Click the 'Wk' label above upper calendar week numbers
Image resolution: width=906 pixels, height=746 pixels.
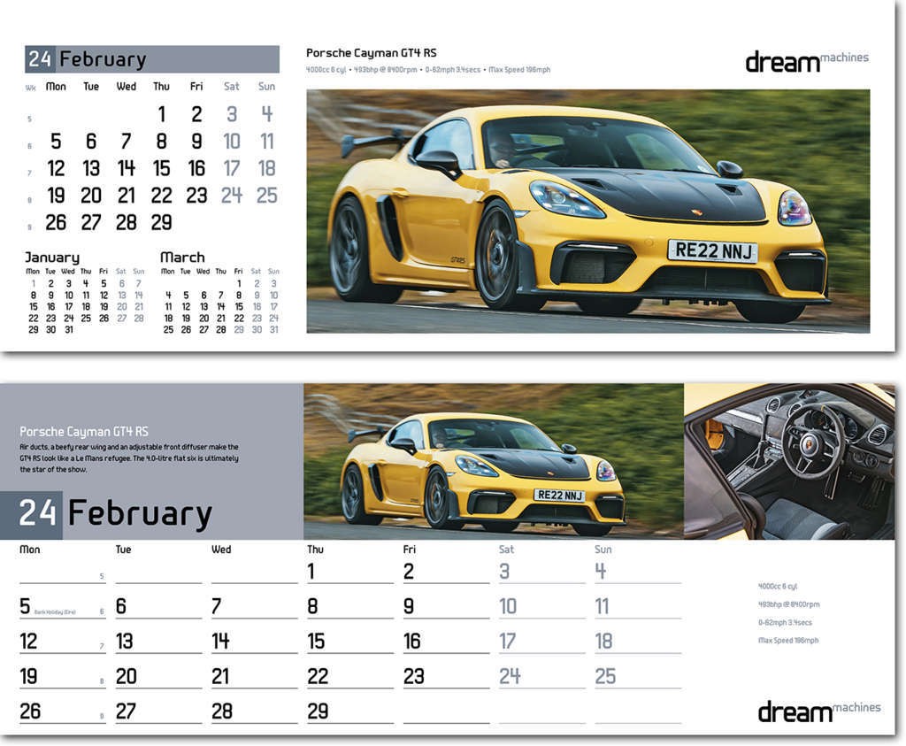[30, 88]
